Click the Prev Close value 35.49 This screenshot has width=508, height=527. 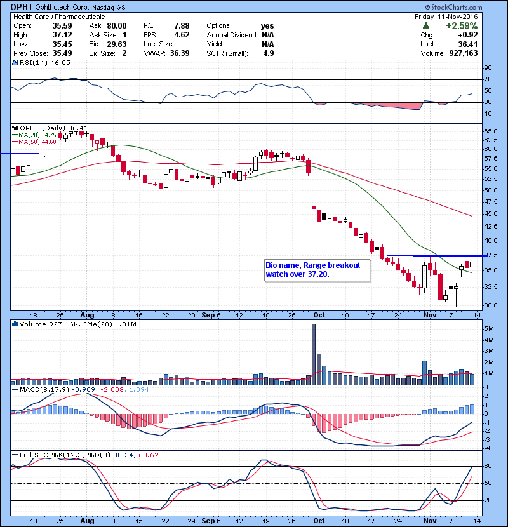[x=62, y=53]
